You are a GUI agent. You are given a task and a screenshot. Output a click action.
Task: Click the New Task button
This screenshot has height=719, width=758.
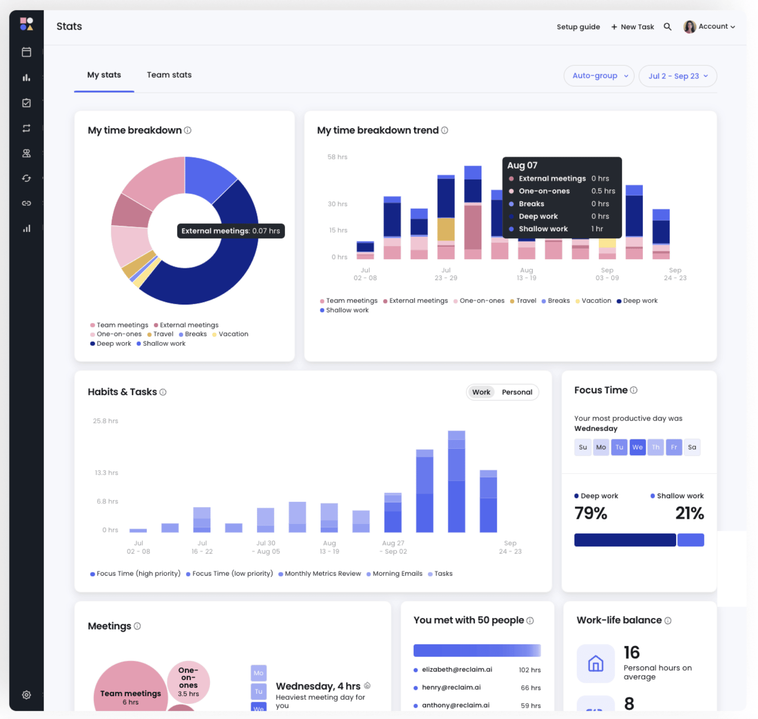point(632,27)
